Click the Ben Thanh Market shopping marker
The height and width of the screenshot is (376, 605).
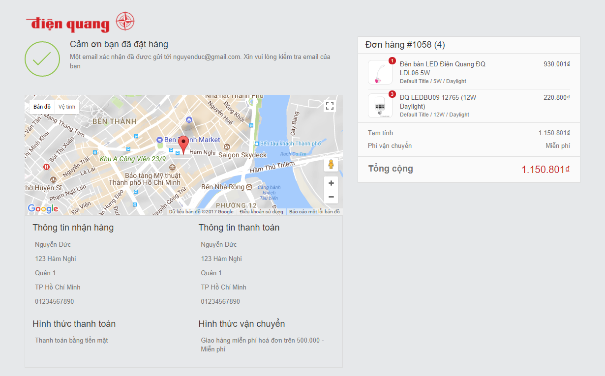tap(159, 140)
